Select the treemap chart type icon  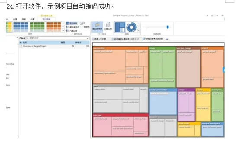coord(120,27)
